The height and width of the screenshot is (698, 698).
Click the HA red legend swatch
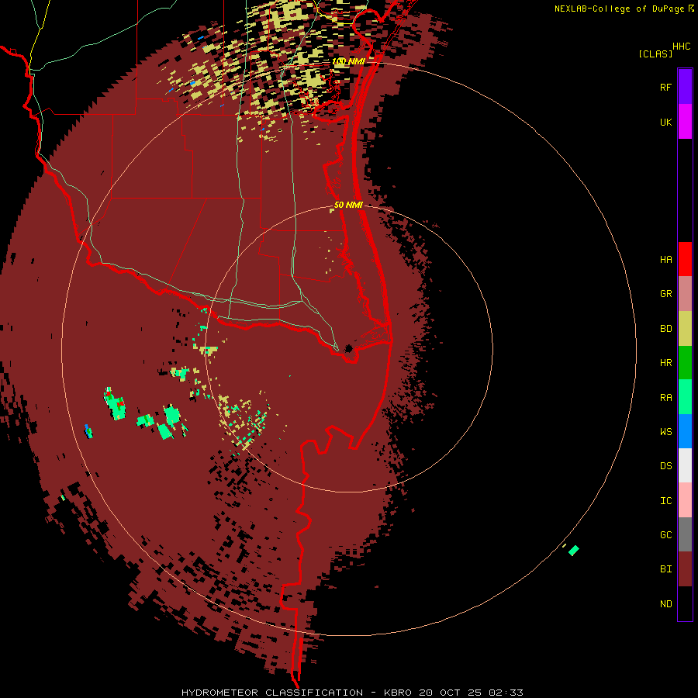click(x=685, y=259)
